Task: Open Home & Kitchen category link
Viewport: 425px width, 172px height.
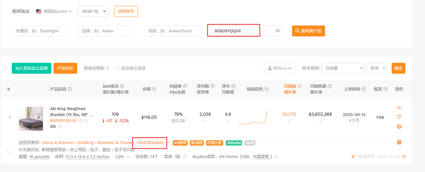Action: coord(58,143)
